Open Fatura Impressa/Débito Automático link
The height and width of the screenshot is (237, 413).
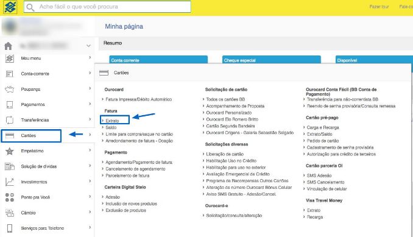[138, 99]
